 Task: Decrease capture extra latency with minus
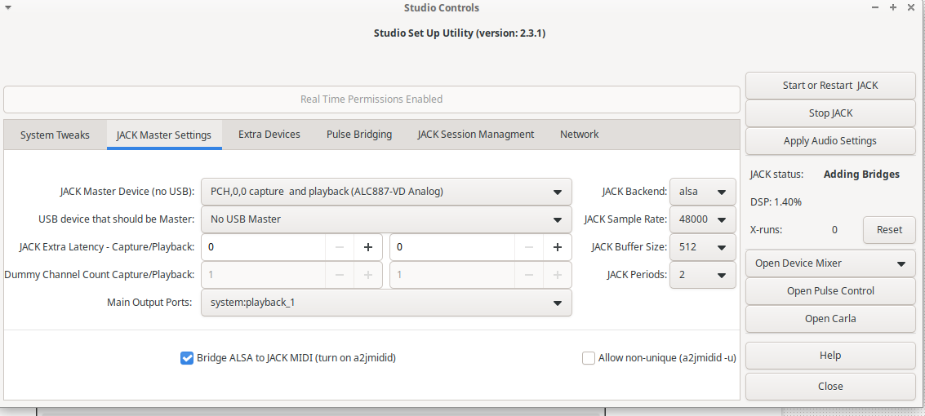point(340,247)
